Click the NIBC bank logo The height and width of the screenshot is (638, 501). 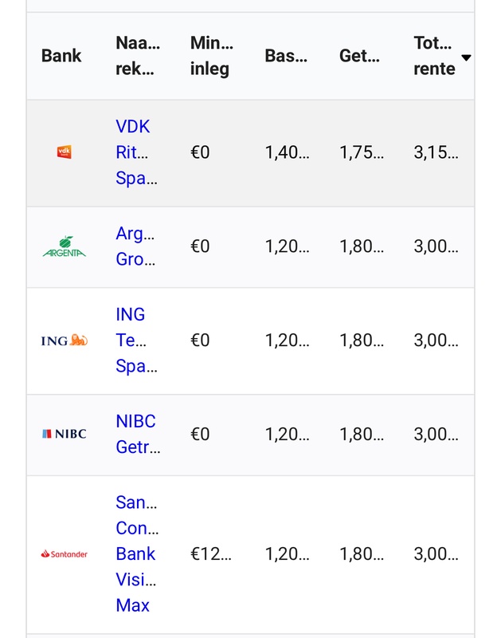click(x=65, y=434)
